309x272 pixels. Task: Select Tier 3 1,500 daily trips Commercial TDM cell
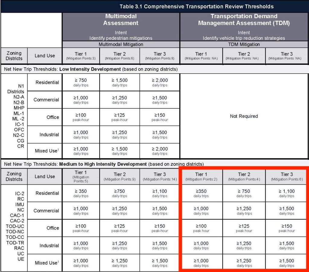tap(286, 210)
